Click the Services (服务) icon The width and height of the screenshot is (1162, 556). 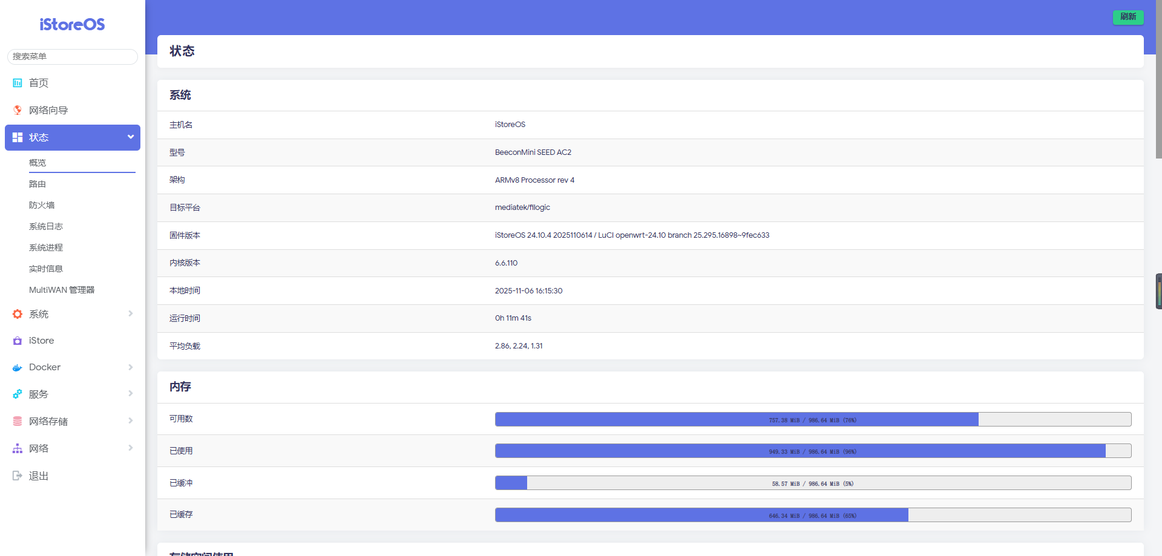point(18,394)
